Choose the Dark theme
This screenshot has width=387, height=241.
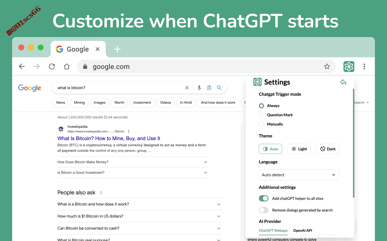[x=328, y=149]
